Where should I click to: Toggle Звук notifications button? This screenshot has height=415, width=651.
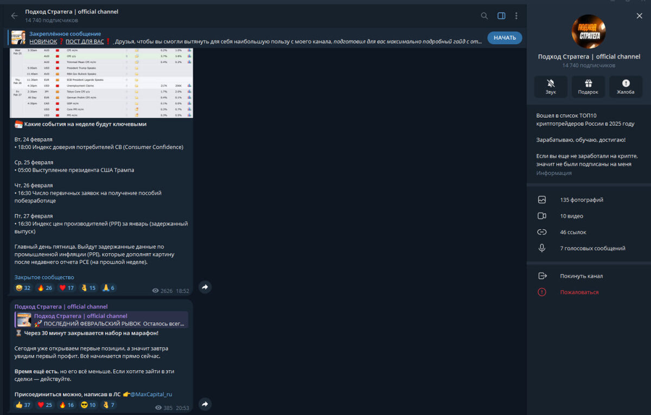tap(551, 86)
